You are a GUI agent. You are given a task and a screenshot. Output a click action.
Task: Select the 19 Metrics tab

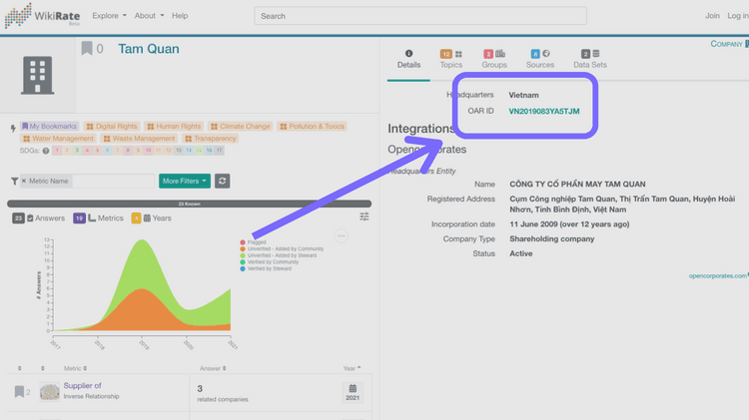click(99, 218)
